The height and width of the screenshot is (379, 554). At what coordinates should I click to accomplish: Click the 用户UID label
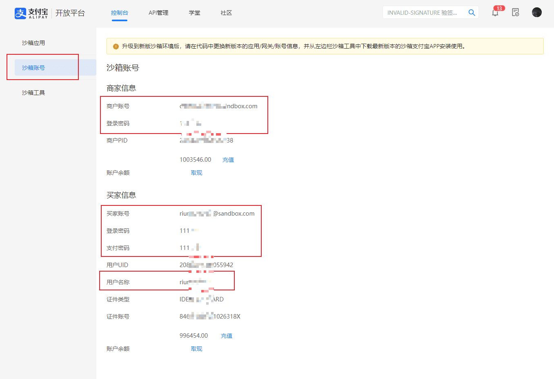point(118,265)
